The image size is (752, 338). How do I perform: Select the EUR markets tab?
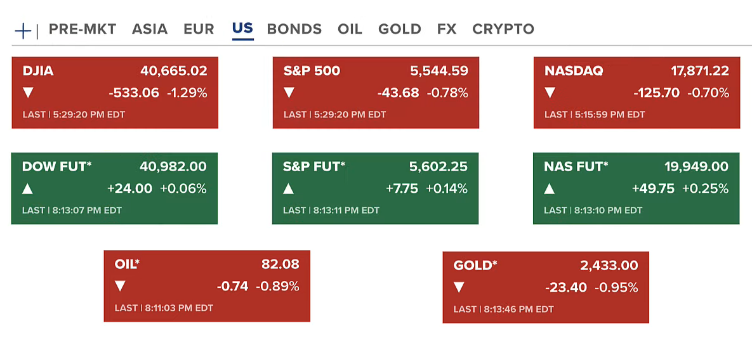(199, 29)
